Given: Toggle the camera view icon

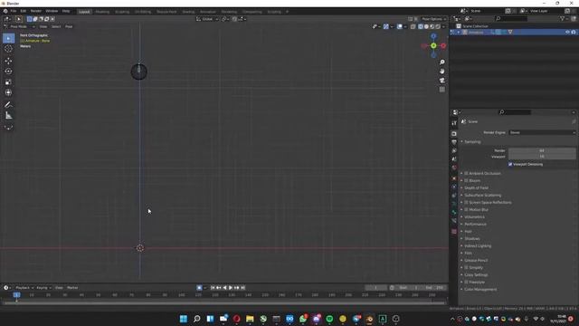Looking at the screenshot, I should pyautogui.click(x=442, y=81).
